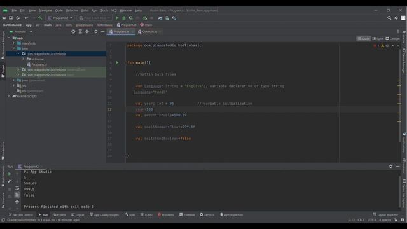This screenshot has width=407, height=229.
Task: Expand the ui.theme package
Action: [x=24, y=59]
